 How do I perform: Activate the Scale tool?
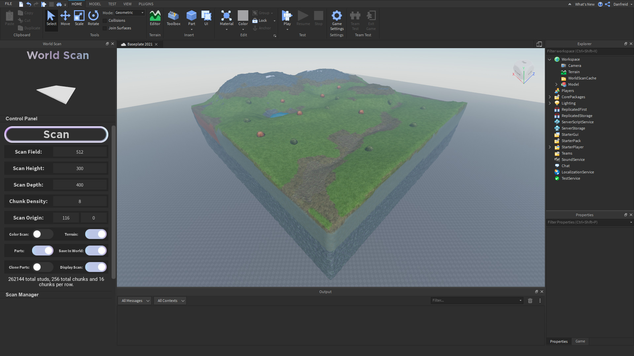pos(79,18)
